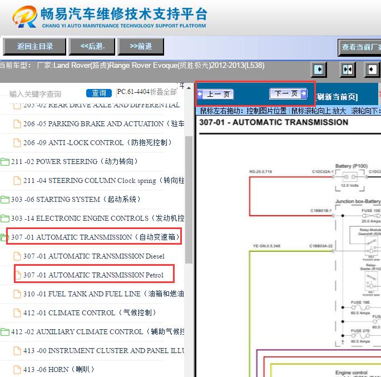Open 211-04 STEERING COLUMN Clock spring document
Image resolution: width=381 pixels, height=377 pixels.
click(x=104, y=181)
